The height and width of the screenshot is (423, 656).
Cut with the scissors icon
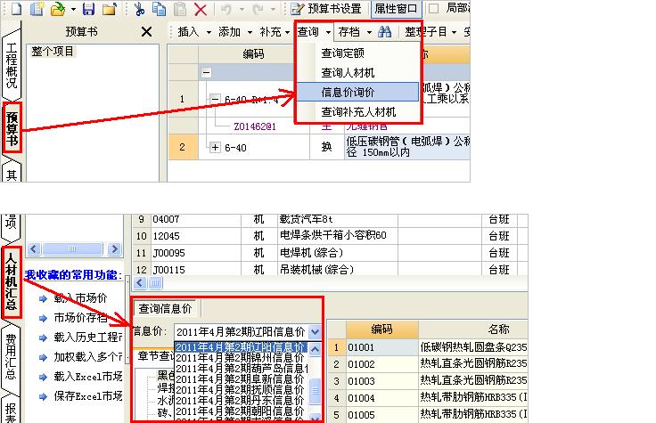[x=139, y=9]
